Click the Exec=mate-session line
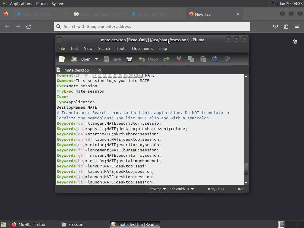 tap(77, 86)
